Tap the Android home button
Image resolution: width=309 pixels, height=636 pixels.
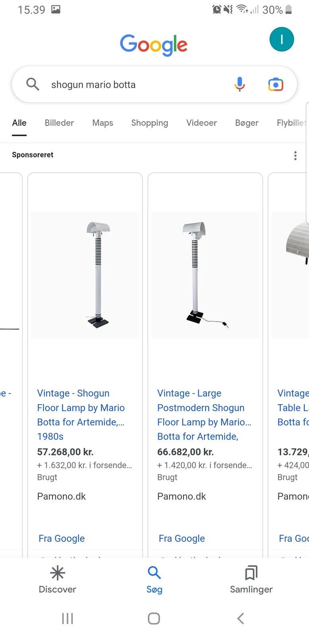point(154,618)
